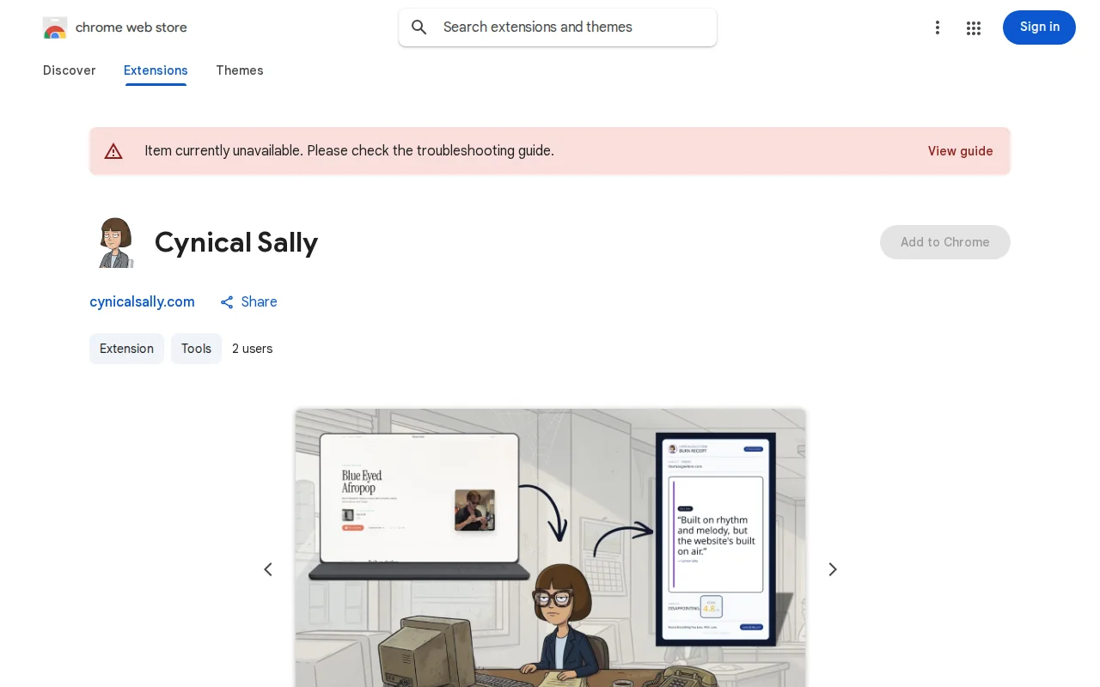Click 'Item currently unavailable' banner message
1100x687 pixels.
coord(349,151)
